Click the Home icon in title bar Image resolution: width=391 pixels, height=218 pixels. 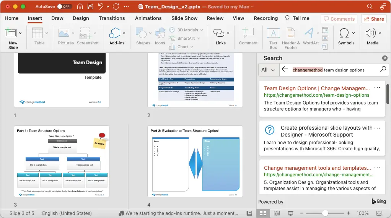[80, 7]
